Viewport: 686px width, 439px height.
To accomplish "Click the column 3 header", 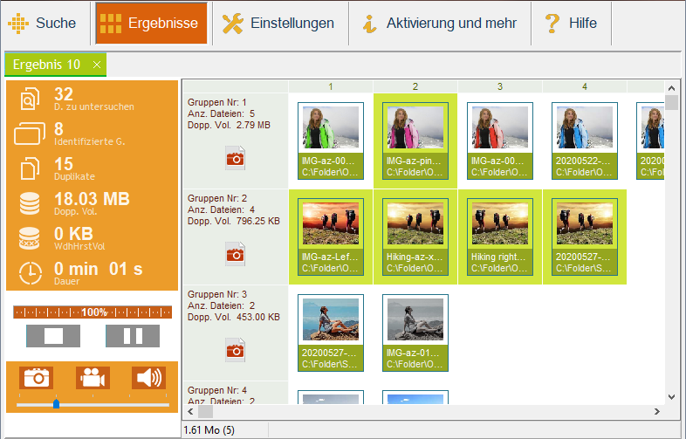I will coord(500,86).
